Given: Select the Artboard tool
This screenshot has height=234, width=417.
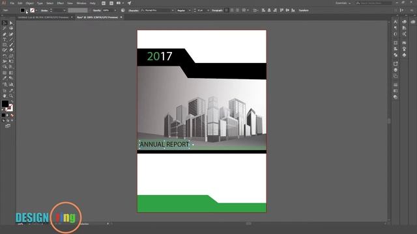Looking at the screenshot, I should click(x=5, y=90).
